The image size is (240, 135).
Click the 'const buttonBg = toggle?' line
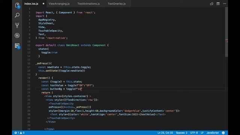[x=61, y=89]
